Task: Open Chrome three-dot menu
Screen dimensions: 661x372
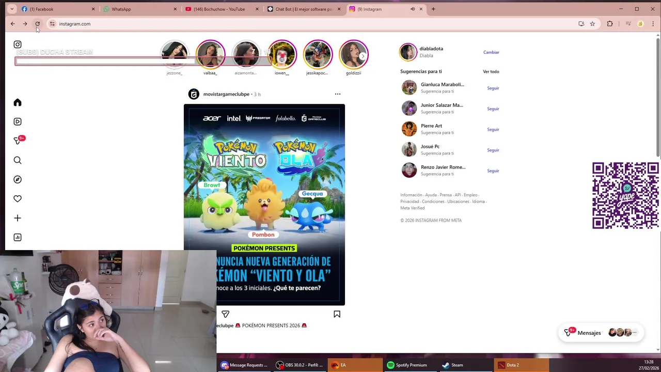Action: [653, 24]
